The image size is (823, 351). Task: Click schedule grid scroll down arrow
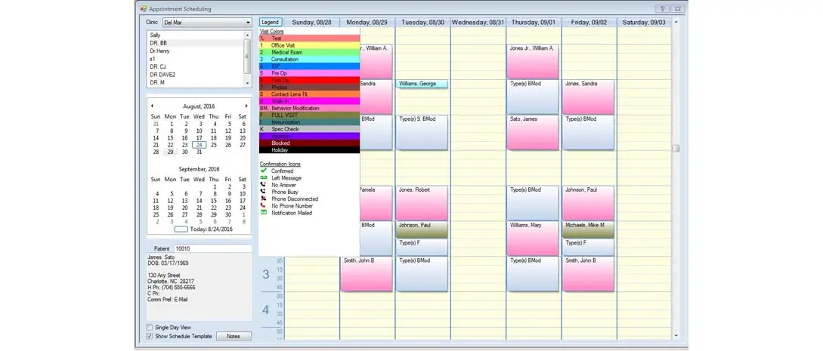[x=676, y=336]
